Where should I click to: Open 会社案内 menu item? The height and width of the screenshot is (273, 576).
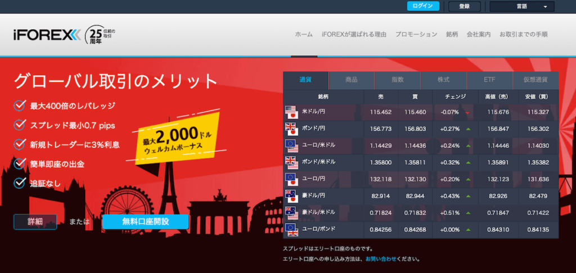479,34
